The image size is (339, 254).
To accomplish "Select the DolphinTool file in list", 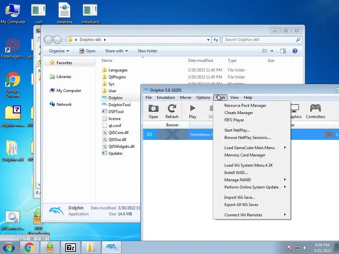I will [116, 105].
